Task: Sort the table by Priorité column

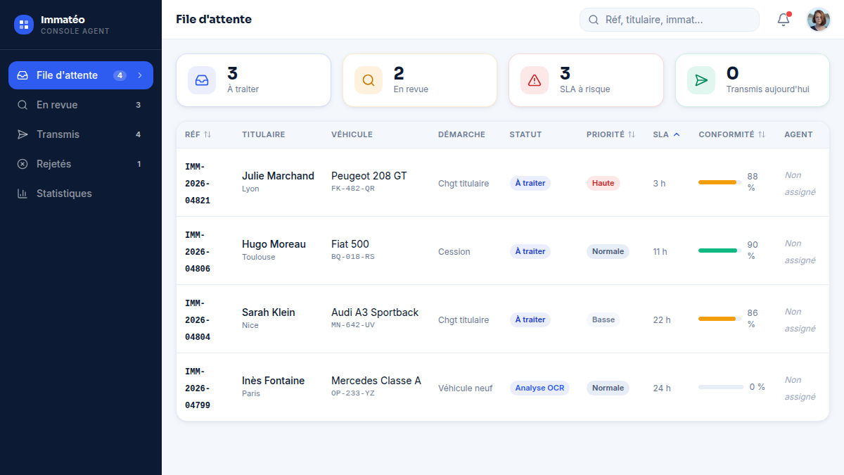Action: click(610, 134)
